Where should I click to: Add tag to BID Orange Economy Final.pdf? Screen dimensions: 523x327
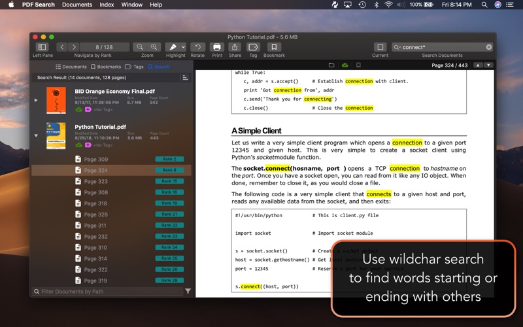point(88,109)
